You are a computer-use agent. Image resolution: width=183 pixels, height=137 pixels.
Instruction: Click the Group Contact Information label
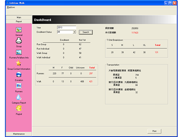point(19,69)
